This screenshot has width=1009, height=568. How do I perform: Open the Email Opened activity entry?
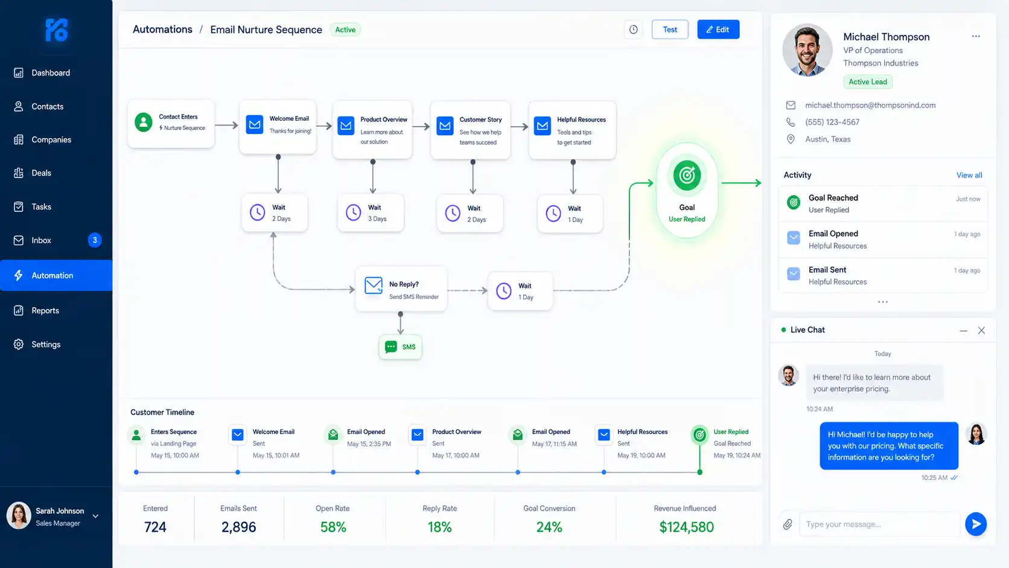point(883,240)
